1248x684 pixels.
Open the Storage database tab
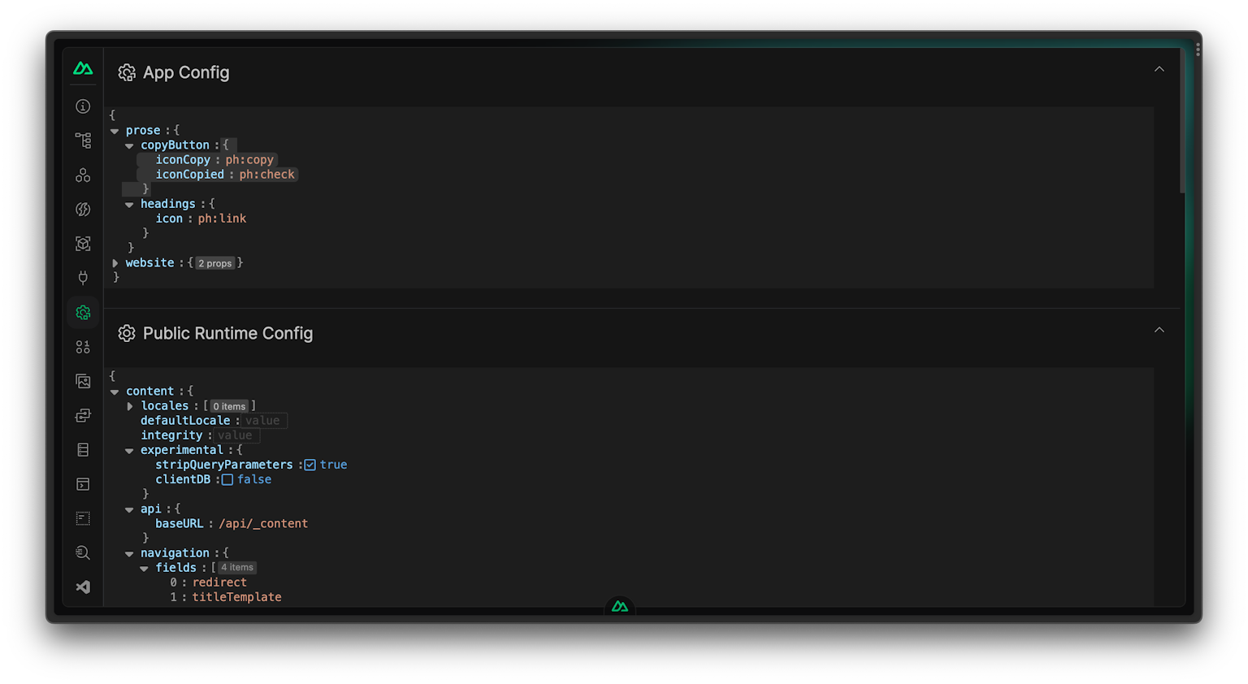tap(83, 450)
